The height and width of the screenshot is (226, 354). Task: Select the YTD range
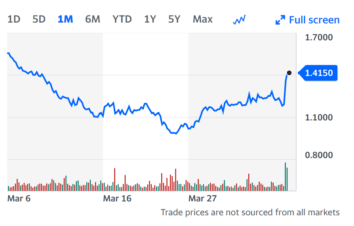coord(122,19)
